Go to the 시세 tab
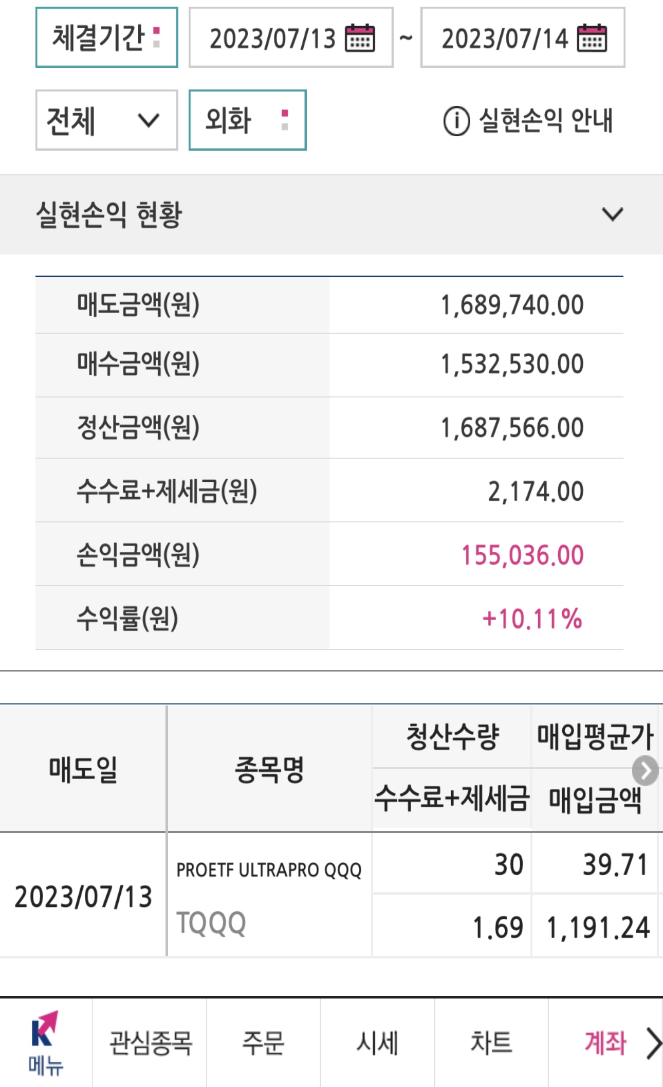Image resolution: width=663 pixels, height=1087 pixels. click(x=378, y=1043)
